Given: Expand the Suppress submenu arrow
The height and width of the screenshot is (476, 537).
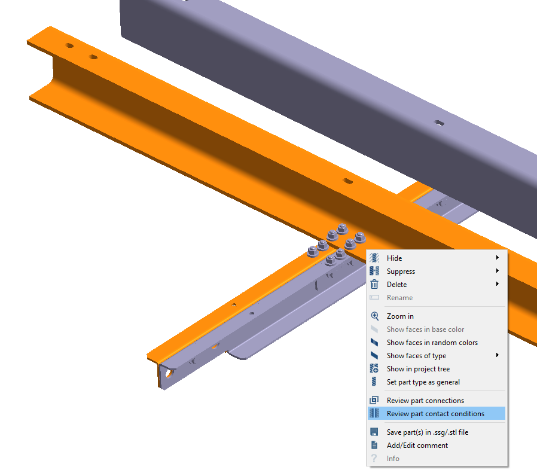Looking at the screenshot, I should (498, 271).
